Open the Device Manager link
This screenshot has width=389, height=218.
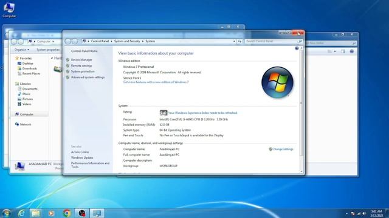[81, 60]
